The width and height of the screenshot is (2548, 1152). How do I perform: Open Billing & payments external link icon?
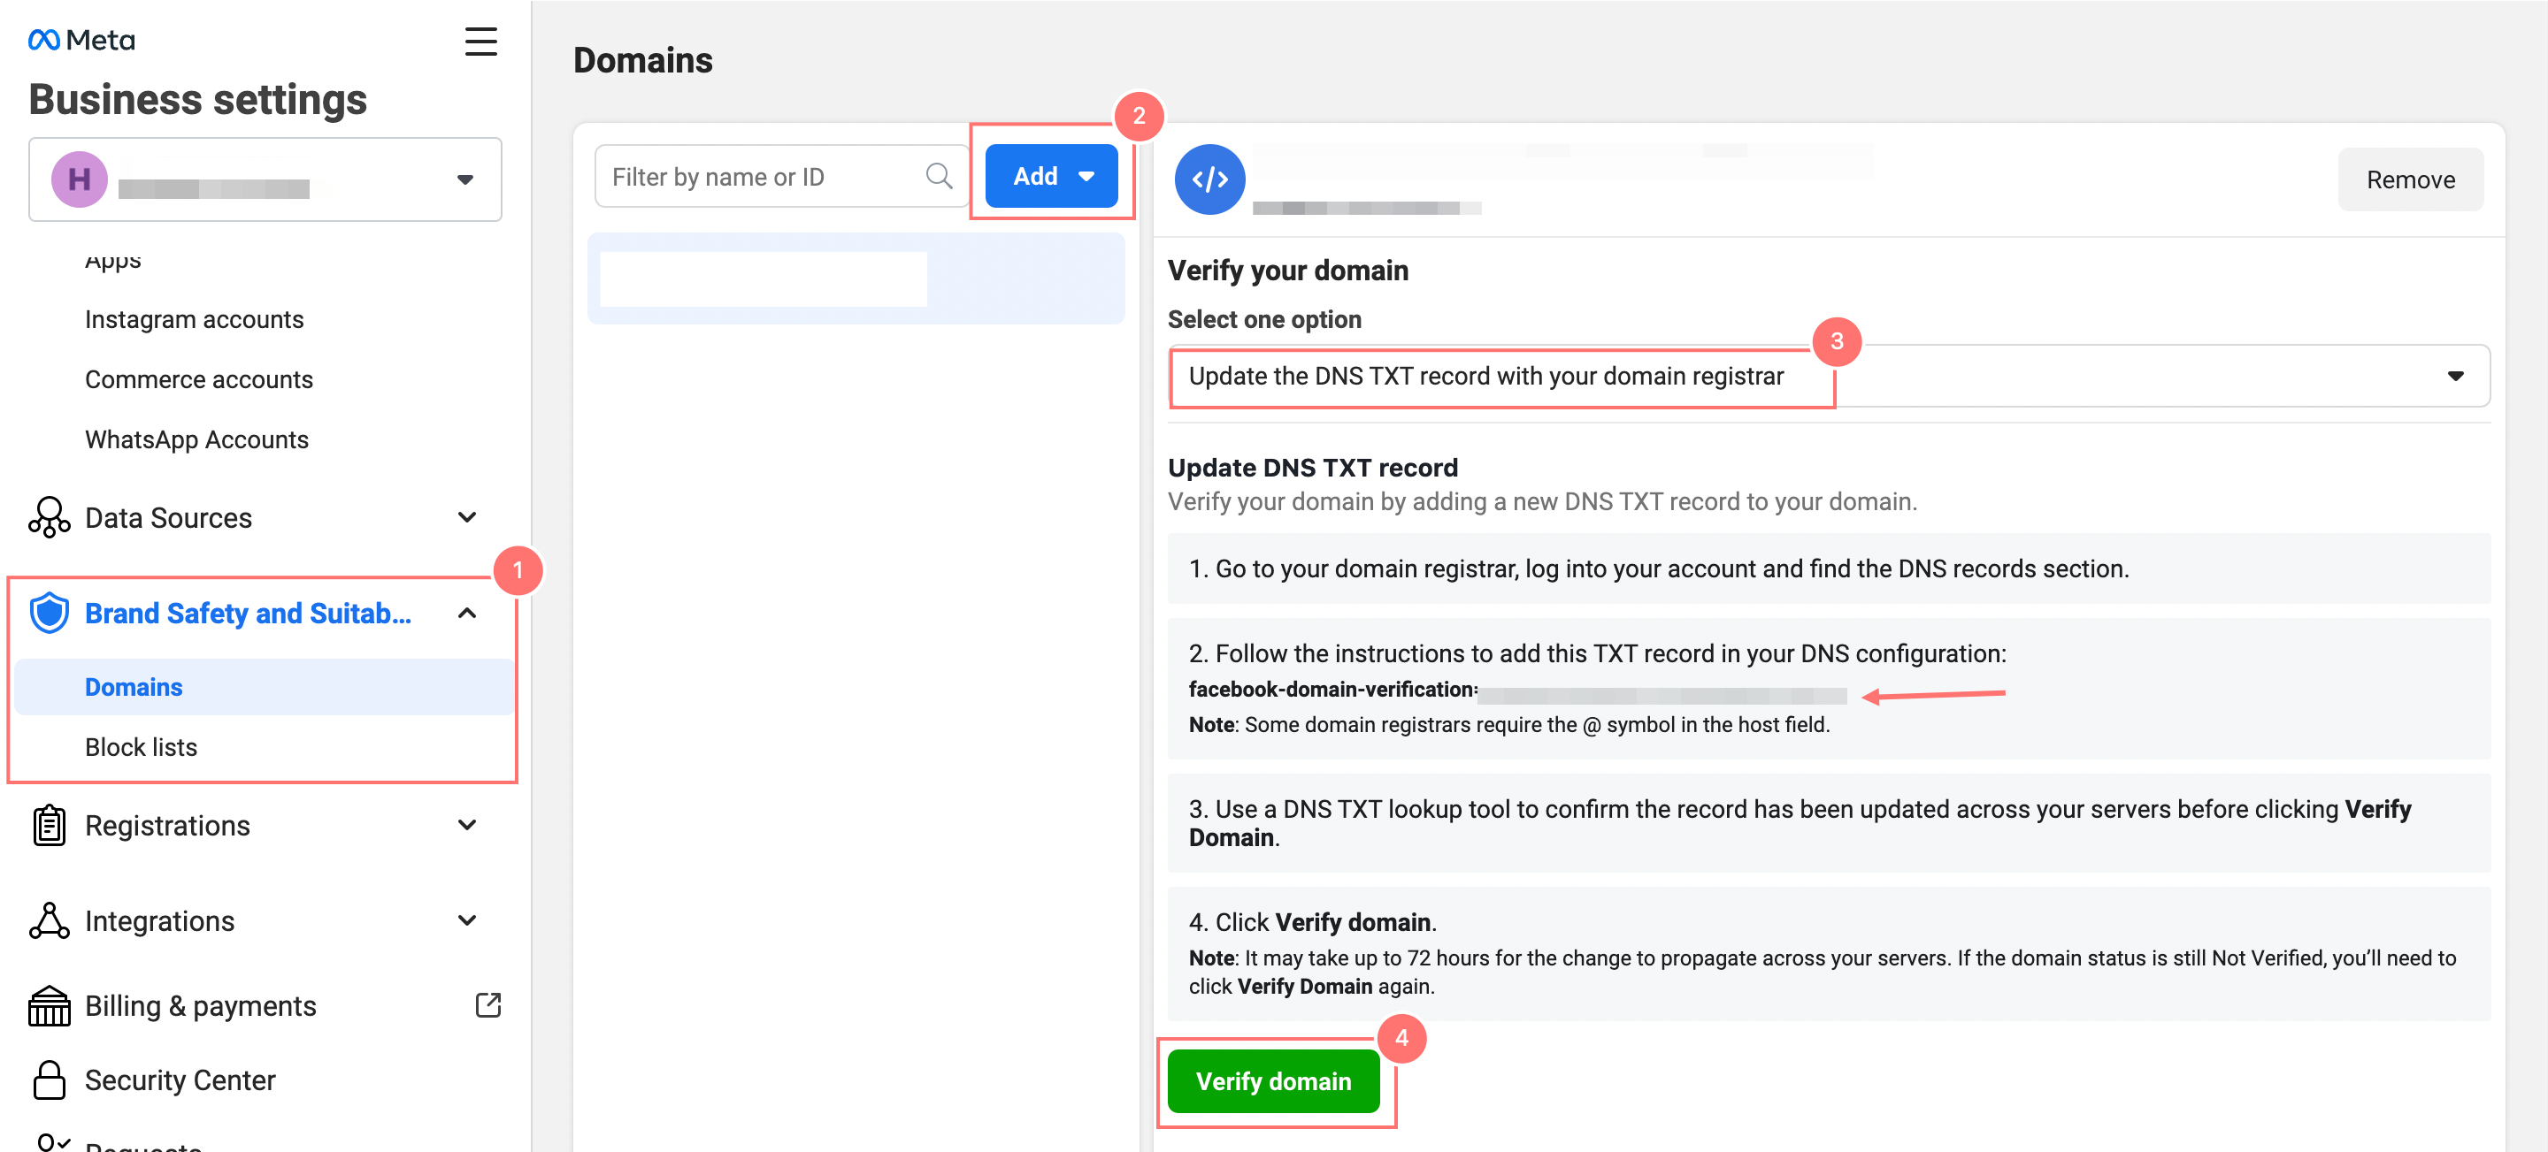click(x=487, y=1004)
